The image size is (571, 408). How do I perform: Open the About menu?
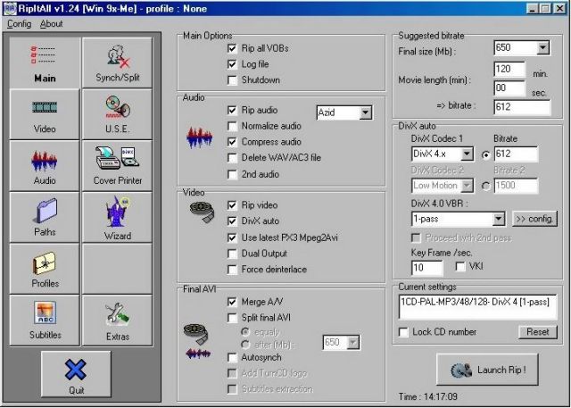pyautogui.click(x=52, y=23)
